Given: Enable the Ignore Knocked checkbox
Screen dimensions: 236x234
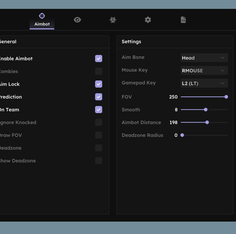Looking at the screenshot, I should click(x=99, y=122).
